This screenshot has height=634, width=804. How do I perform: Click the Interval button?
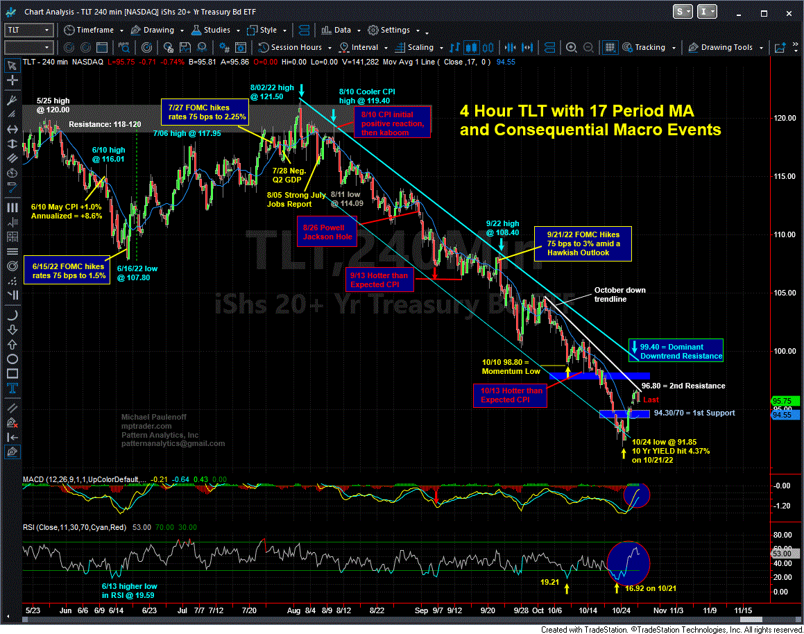[359, 48]
